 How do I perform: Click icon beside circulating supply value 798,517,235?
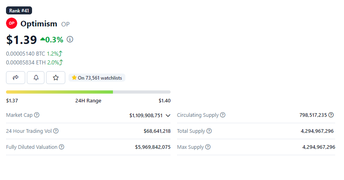(331, 115)
